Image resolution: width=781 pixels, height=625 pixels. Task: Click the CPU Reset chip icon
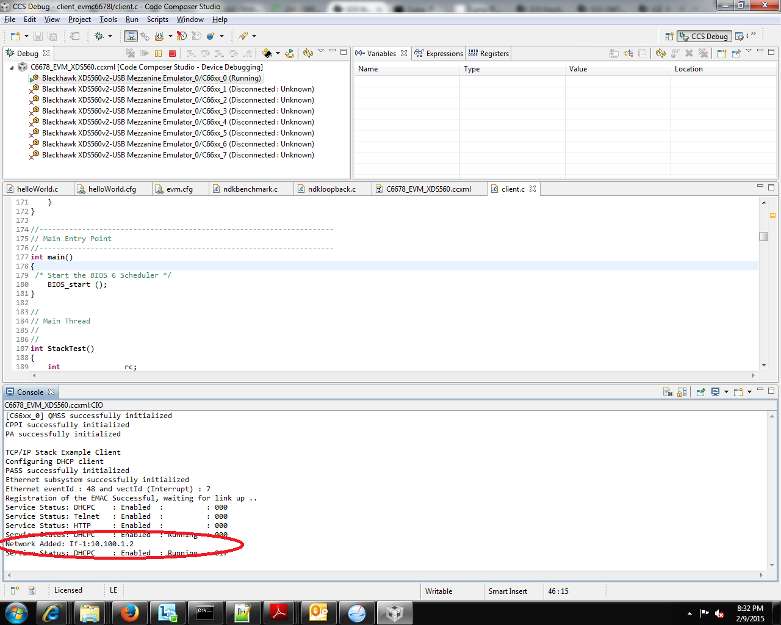[267, 54]
